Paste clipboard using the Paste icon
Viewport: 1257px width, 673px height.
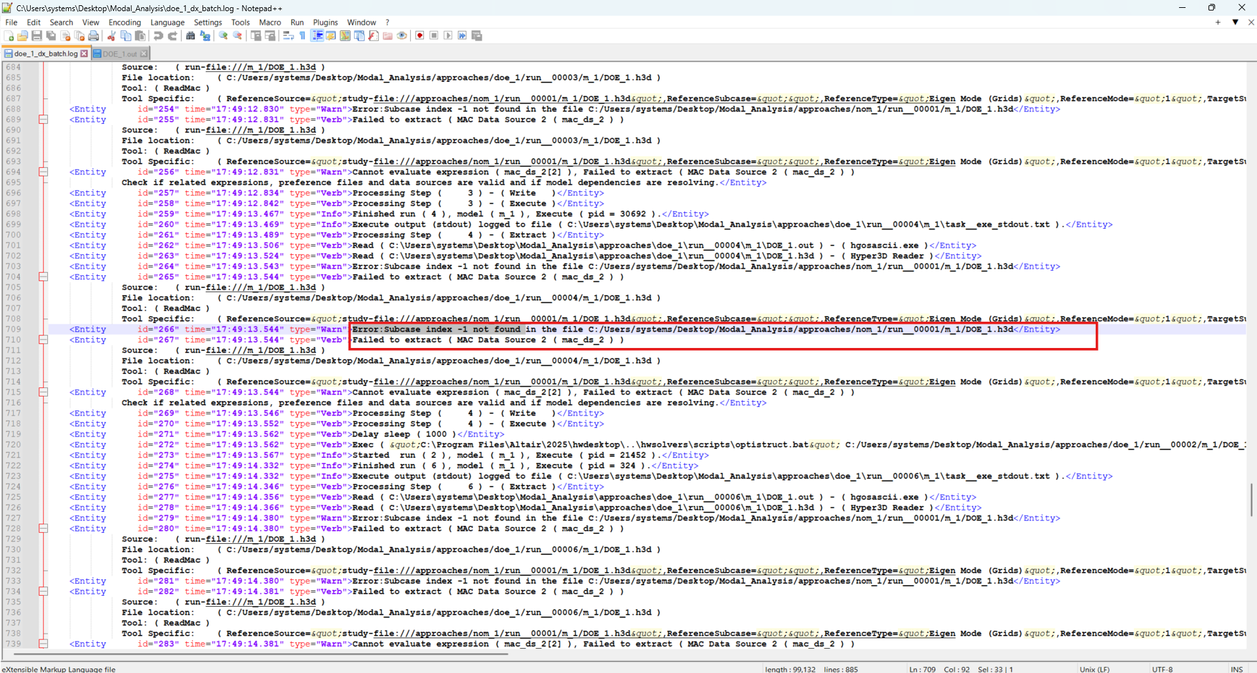click(x=140, y=36)
